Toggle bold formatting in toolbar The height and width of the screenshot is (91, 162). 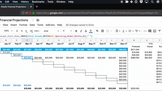76,31
